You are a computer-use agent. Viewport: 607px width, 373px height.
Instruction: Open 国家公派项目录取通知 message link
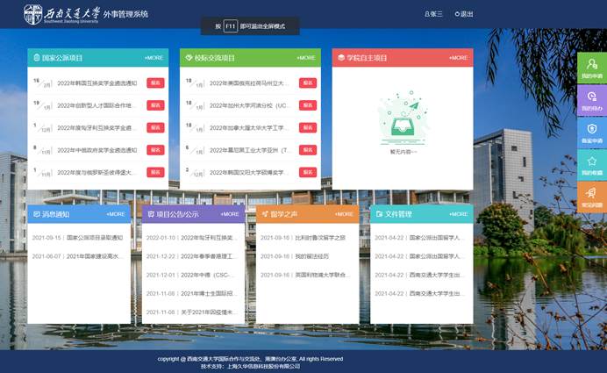[77, 238]
